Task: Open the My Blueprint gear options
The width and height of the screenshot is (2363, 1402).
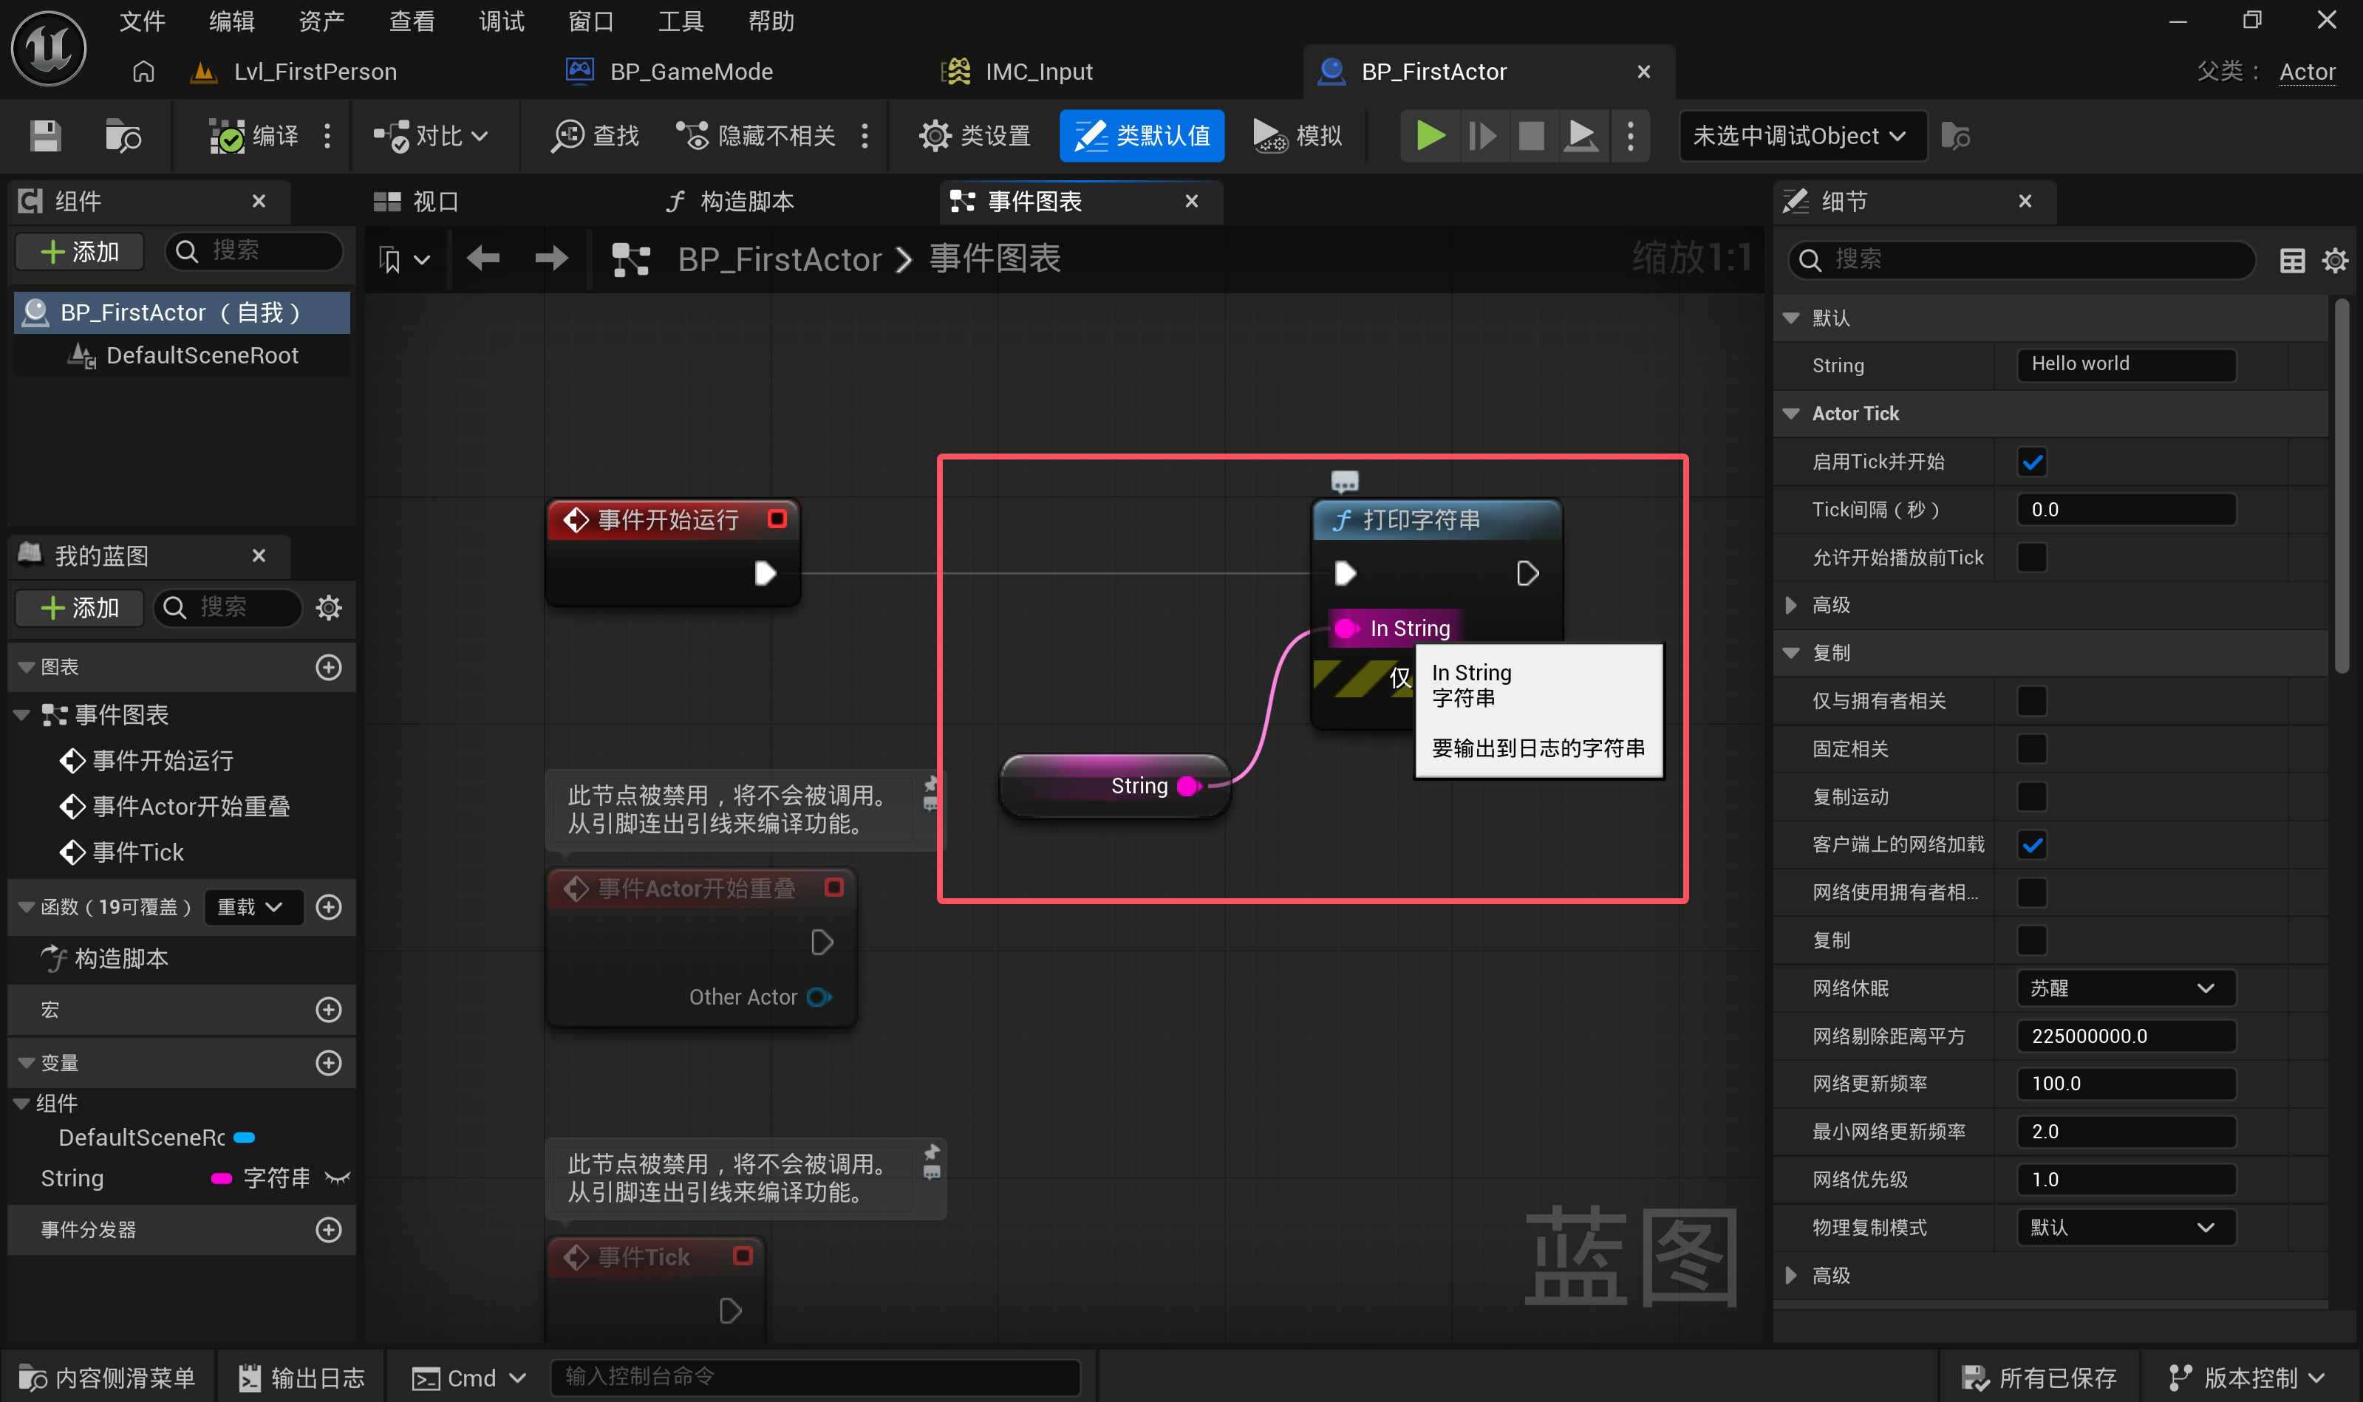Action: coord(328,606)
